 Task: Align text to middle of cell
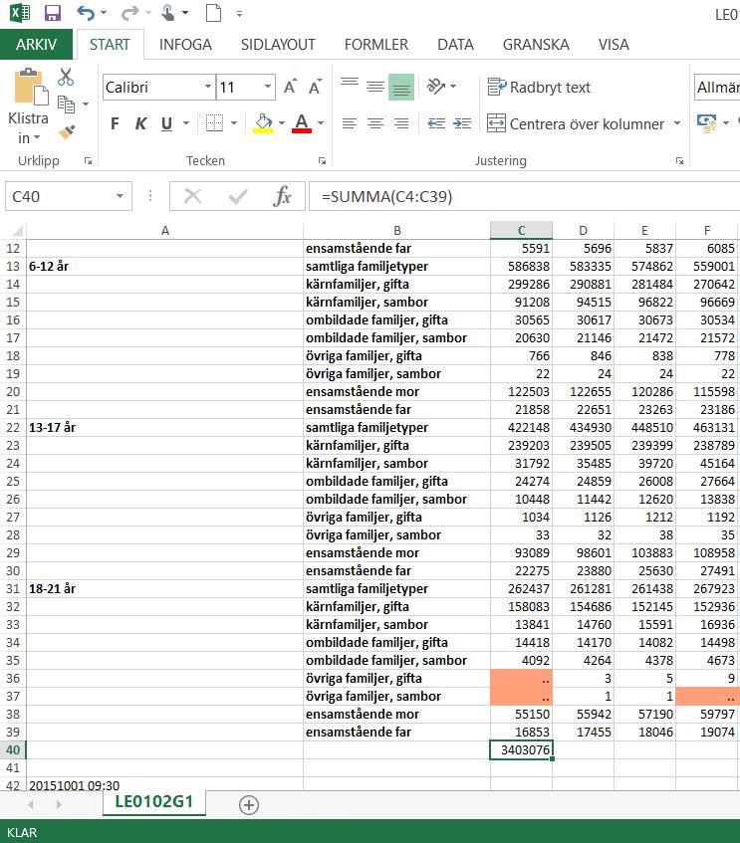(x=375, y=87)
